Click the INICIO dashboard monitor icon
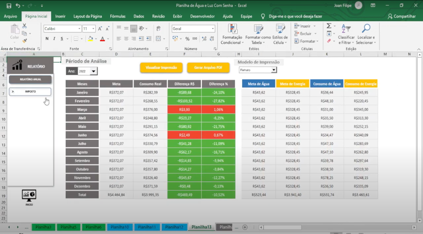This screenshot has width=423, height=234. (29, 196)
